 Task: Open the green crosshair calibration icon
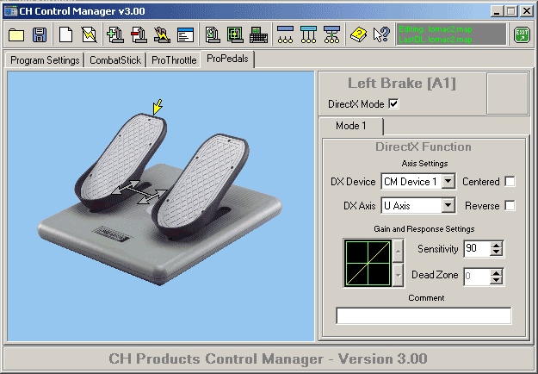coord(235,34)
